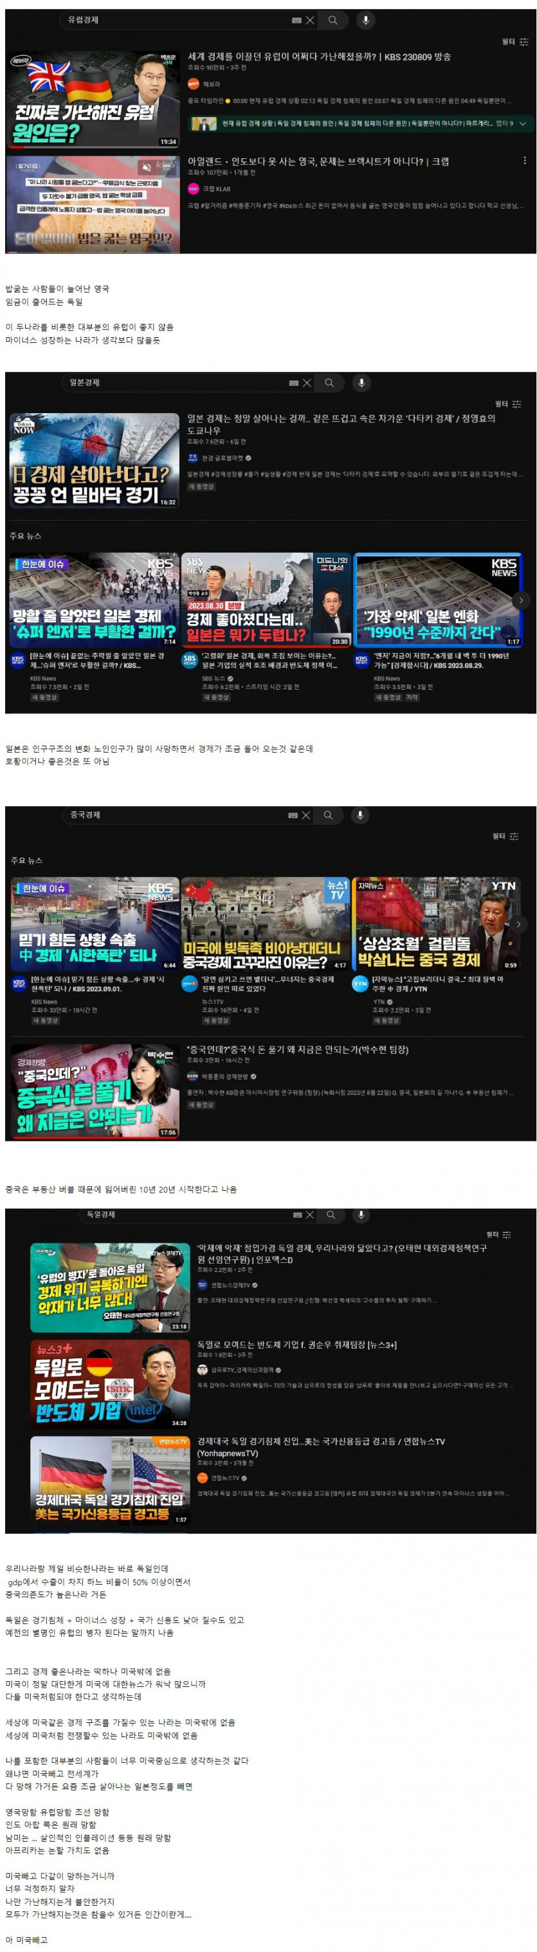Show next videos in Japan 주요 뉴스 carousel
This screenshot has width=537, height=1952.
pos(520,600)
